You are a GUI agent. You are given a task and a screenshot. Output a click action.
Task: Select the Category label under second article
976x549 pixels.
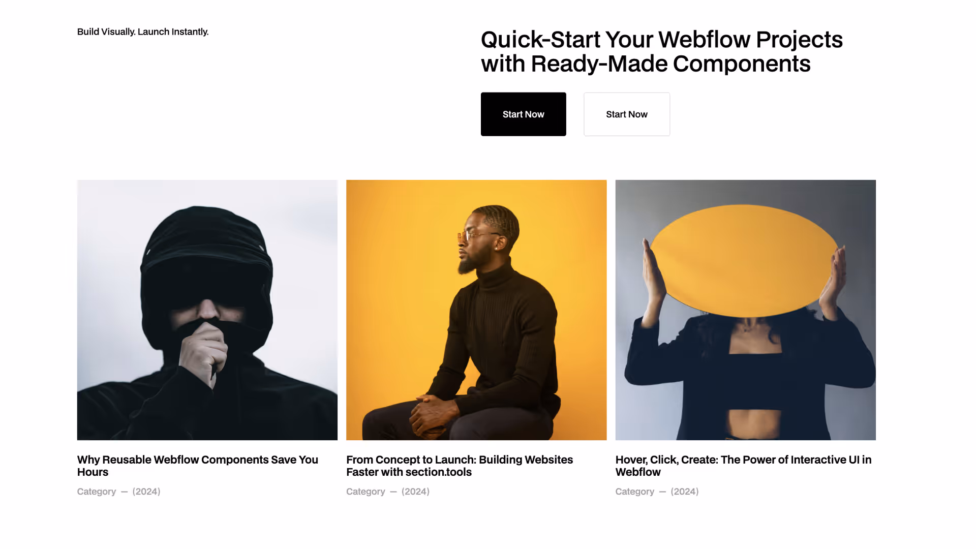click(365, 492)
